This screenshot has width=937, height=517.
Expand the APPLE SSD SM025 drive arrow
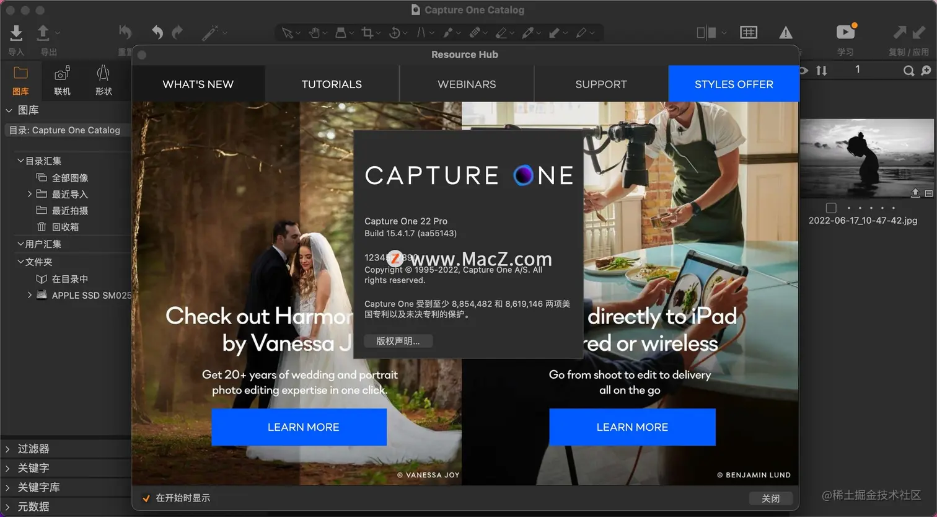click(30, 295)
